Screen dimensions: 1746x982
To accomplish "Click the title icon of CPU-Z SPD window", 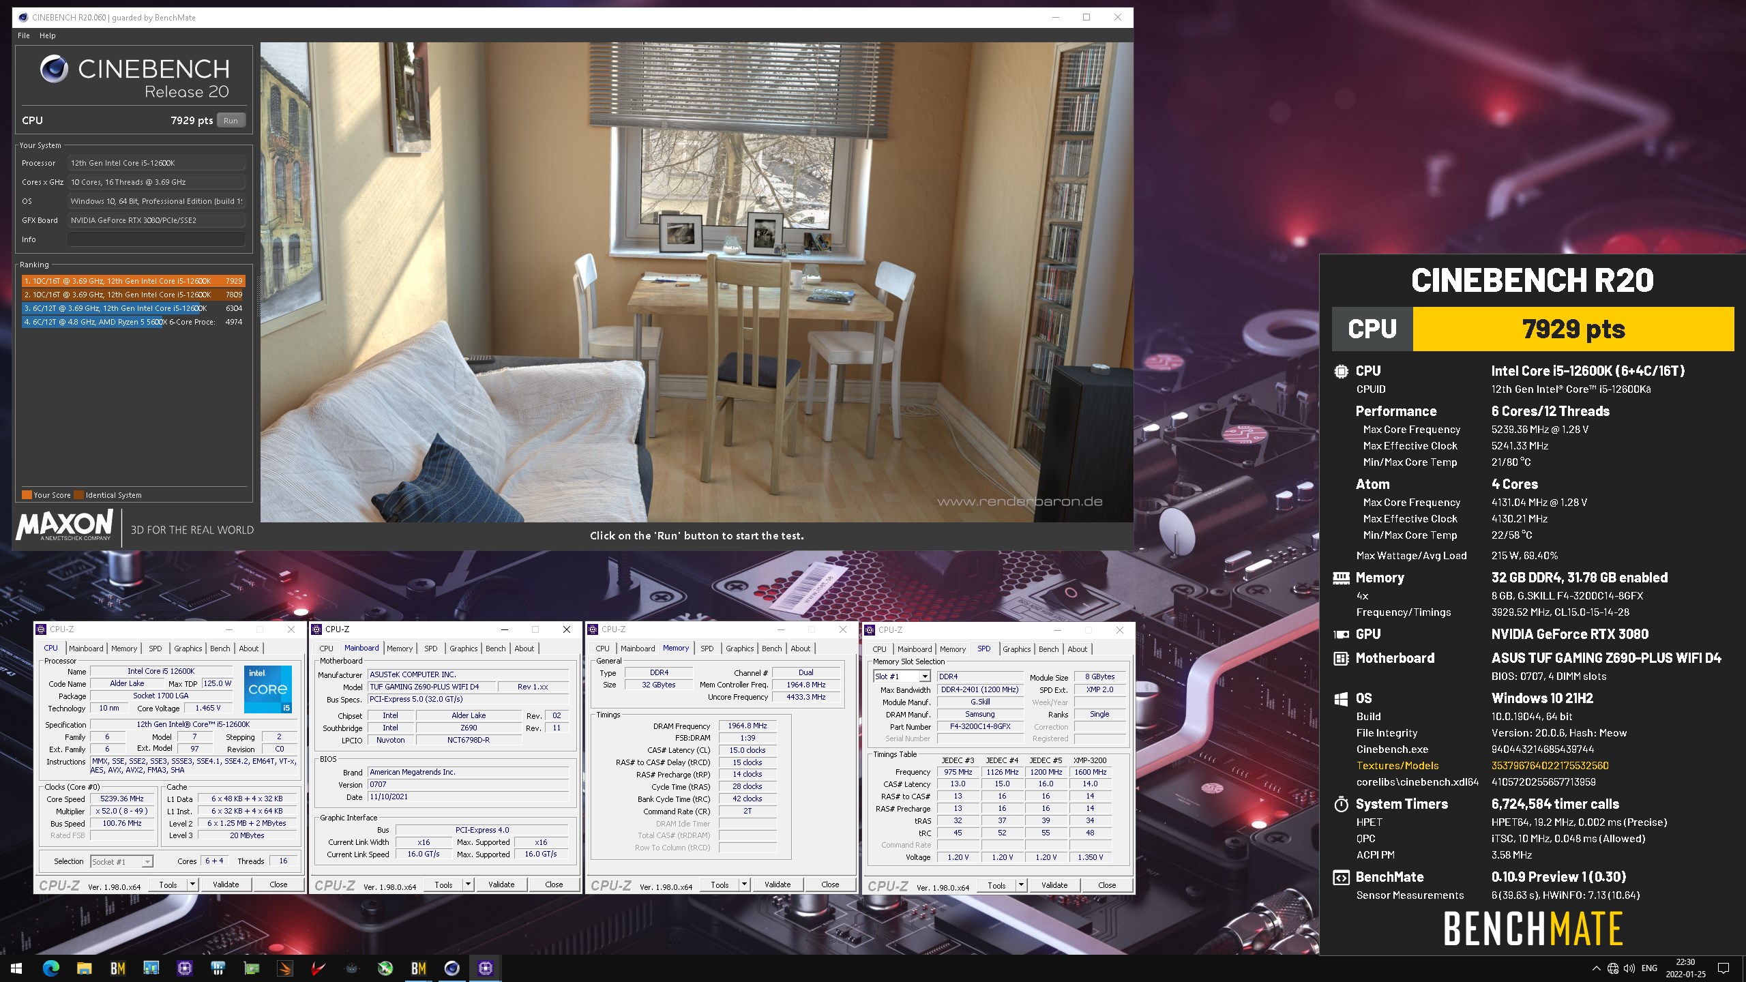I will 870,629.
